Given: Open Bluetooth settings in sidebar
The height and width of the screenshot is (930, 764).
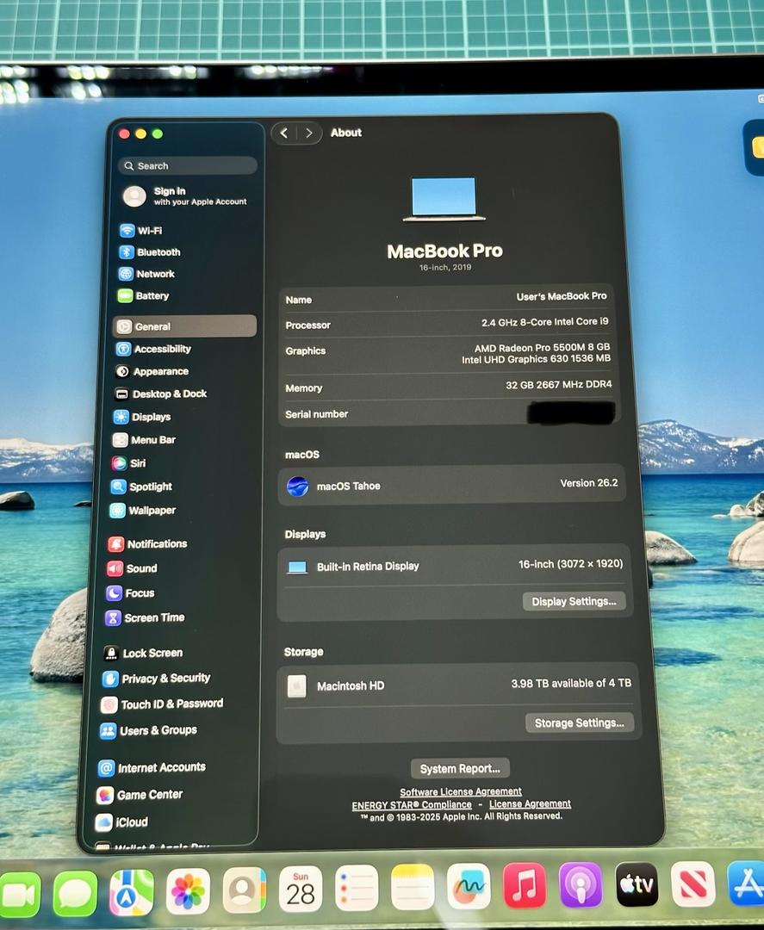Looking at the screenshot, I should [150, 252].
